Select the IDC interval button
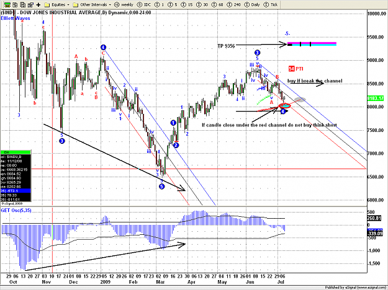Viewport: 388px width, 290px height. [x=144, y=5]
